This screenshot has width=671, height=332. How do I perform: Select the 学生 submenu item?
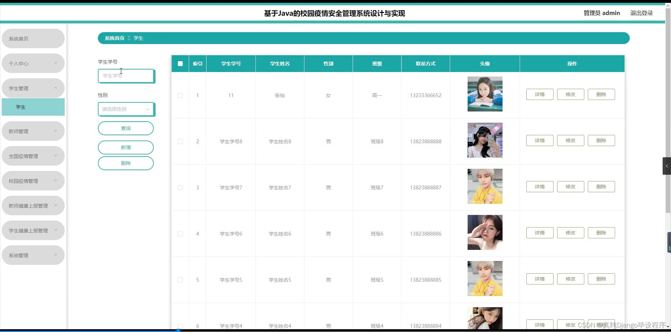click(33, 107)
